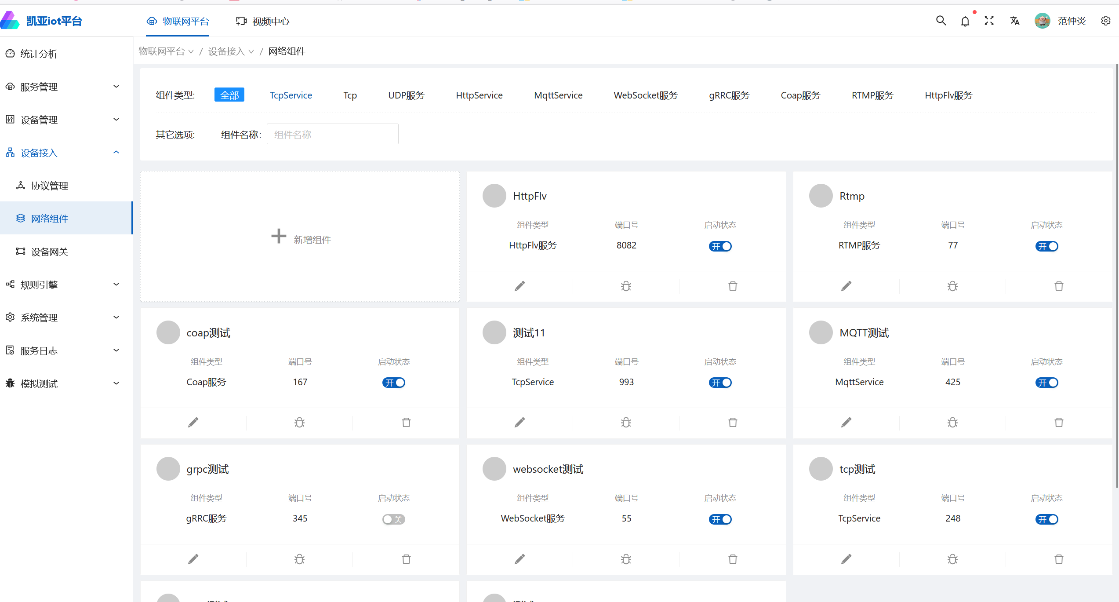Filter components by MqttService type
The width and height of the screenshot is (1119, 602).
pos(558,95)
